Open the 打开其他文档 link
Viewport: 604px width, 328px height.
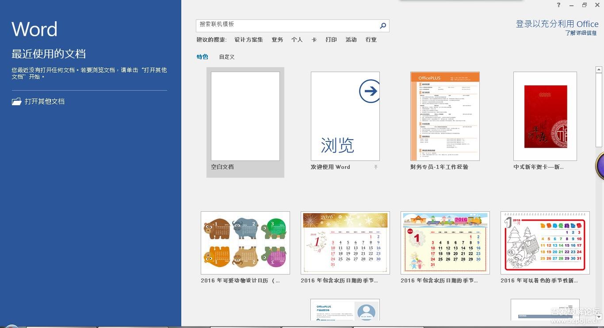(45, 102)
